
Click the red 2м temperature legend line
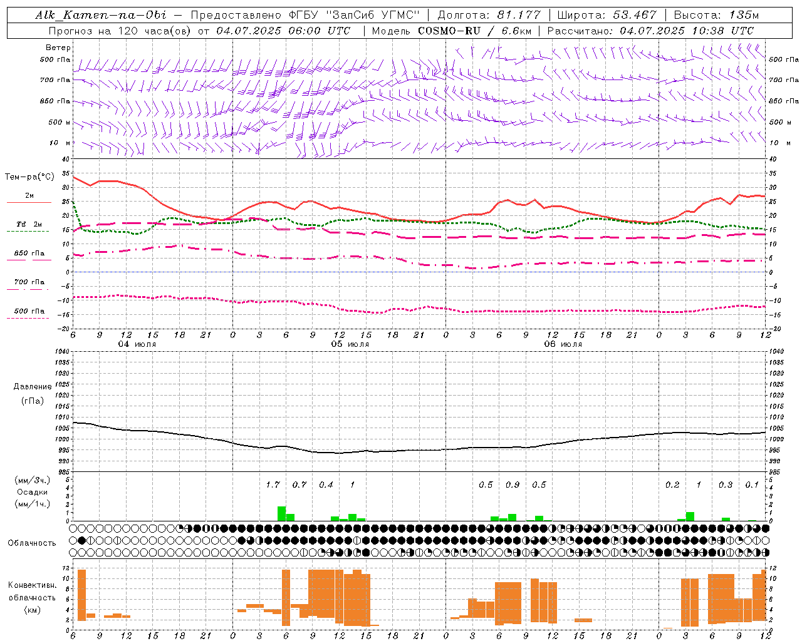coord(29,202)
